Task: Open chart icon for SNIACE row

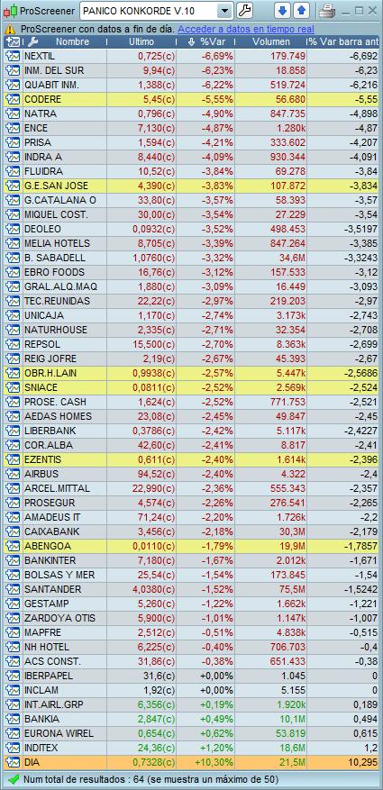Action: [x=12, y=388]
